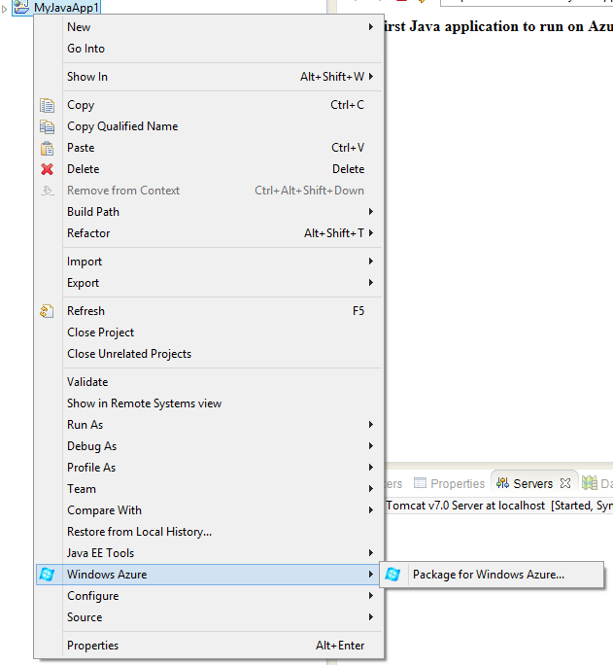This screenshot has width=613, height=665.
Task: Click the MyJavaApp1 project icon
Action: click(21, 7)
